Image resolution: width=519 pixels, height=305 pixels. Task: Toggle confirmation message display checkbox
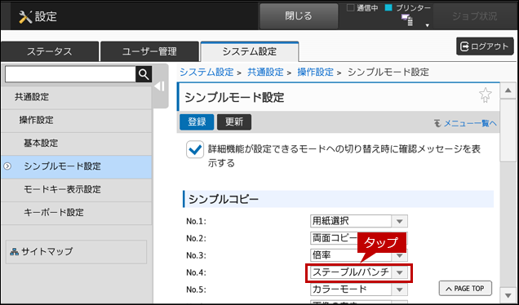click(x=194, y=149)
